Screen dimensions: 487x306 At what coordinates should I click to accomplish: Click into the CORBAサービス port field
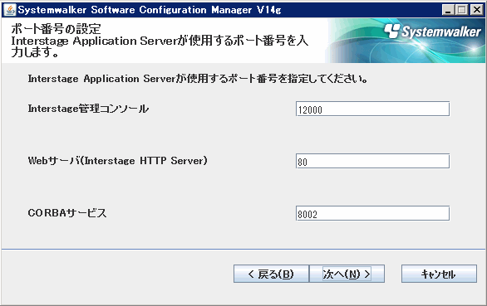point(372,213)
